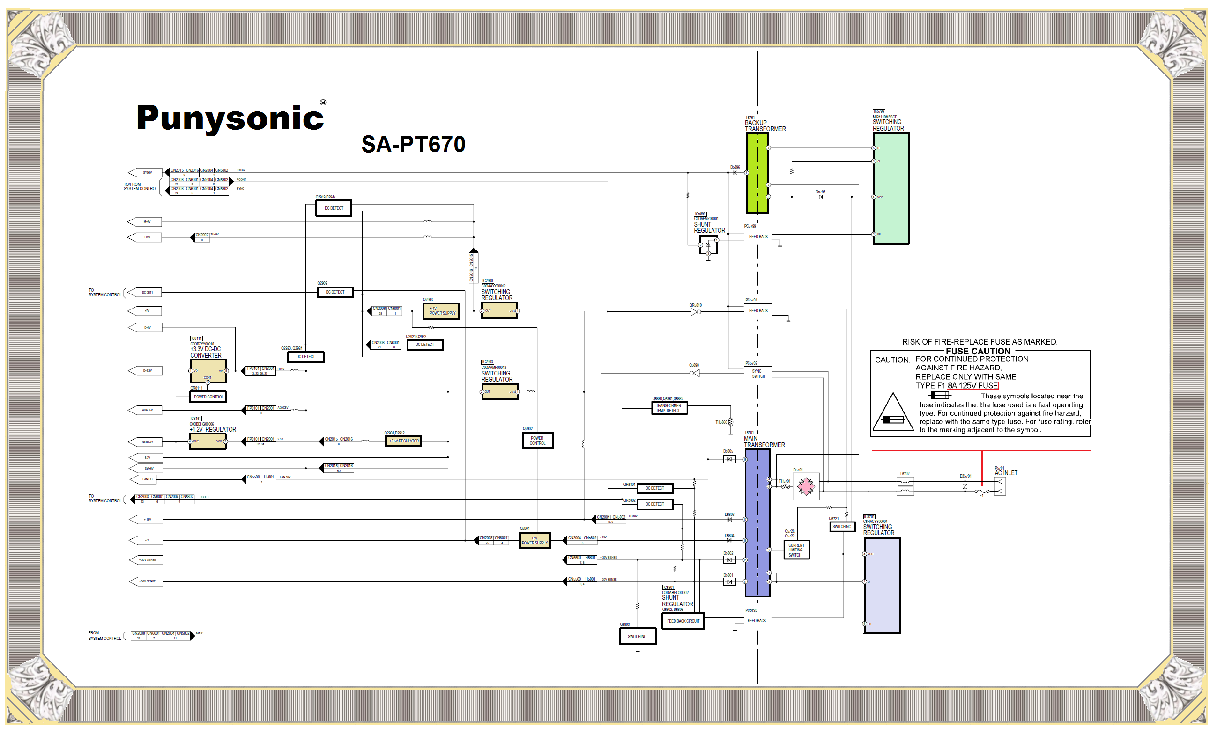
Task: Click the green IC5799 switching regulator block
Action: 890,189
